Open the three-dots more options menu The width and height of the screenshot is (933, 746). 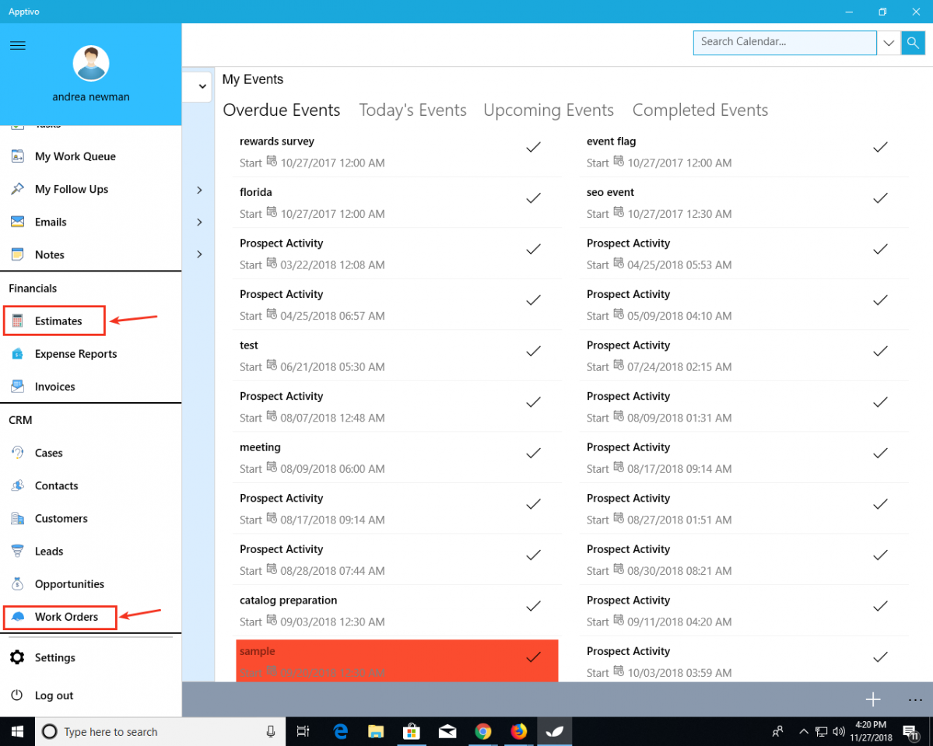915,700
